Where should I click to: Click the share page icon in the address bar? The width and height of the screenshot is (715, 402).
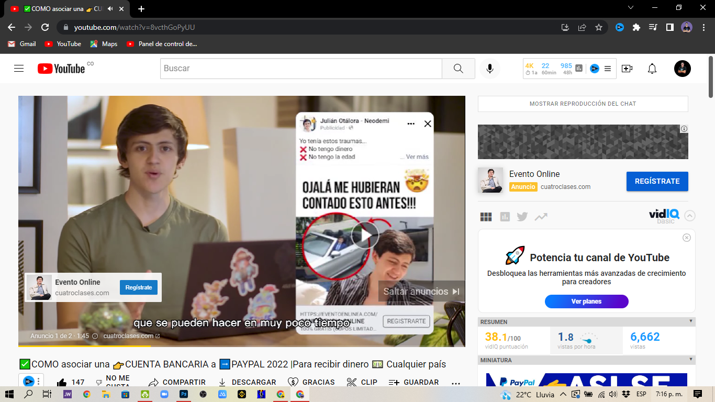pos(582,27)
